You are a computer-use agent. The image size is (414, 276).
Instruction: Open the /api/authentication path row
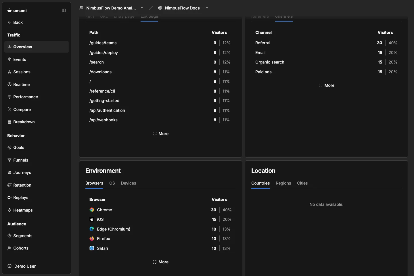[160, 110]
